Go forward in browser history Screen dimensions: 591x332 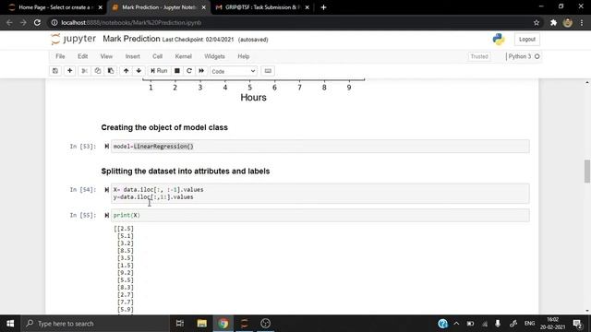(23, 22)
